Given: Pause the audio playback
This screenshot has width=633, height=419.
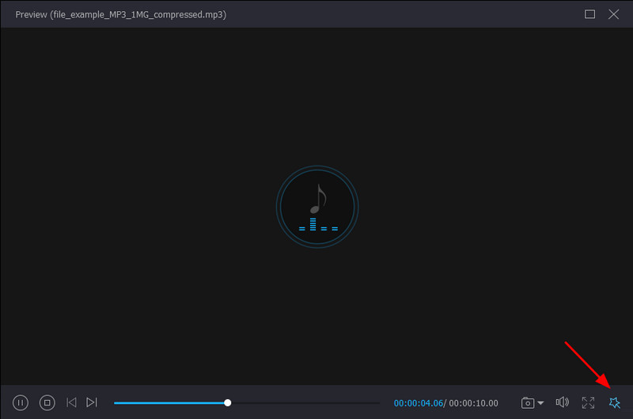Looking at the screenshot, I should point(21,402).
